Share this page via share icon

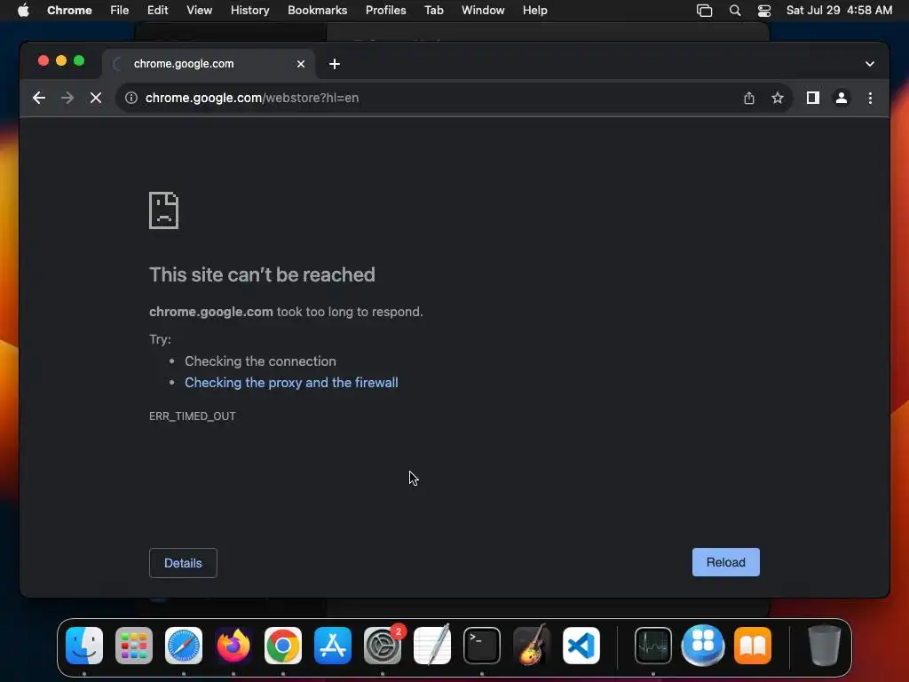749,98
